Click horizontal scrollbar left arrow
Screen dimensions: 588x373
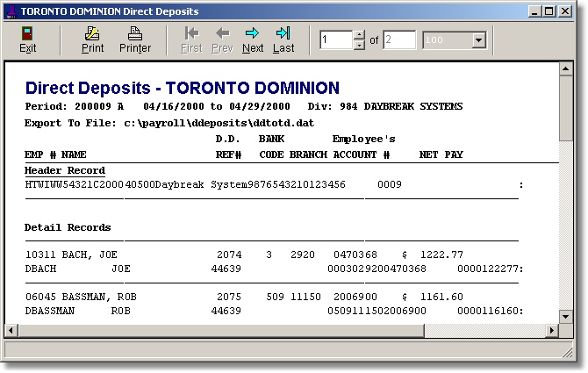(11, 331)
